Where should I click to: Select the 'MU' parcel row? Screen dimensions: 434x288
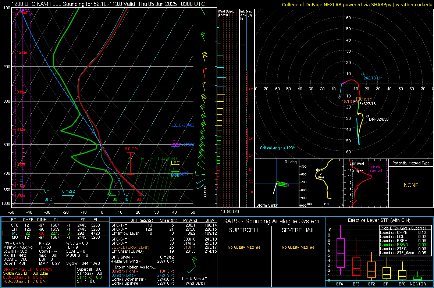pyautogui.click(x=56, y=237)
